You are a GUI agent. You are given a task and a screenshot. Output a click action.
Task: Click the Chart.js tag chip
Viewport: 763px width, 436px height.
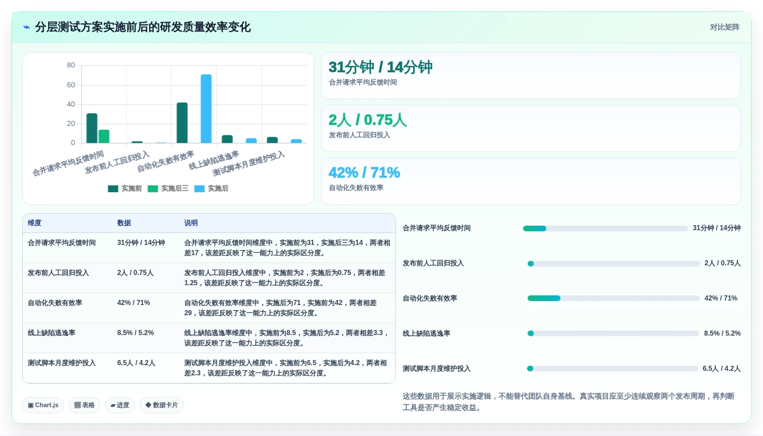coord(43,405)
